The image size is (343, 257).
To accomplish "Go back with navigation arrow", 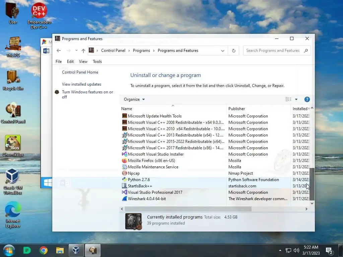I will (x=59, y=51).
